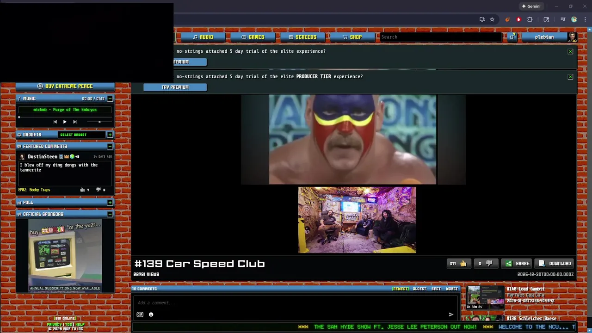592x333 pixels.
Task: Skip to next music track
Action: [75, 122]
